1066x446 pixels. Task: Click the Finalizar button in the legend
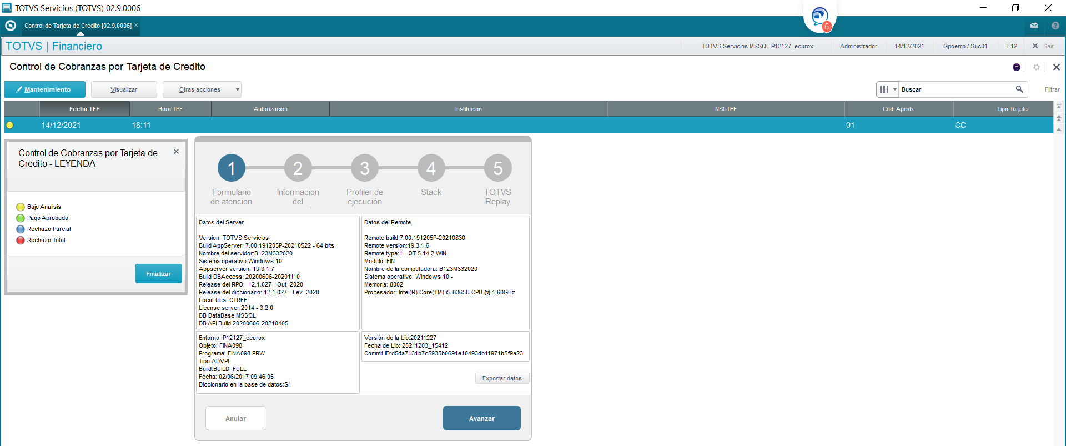[x=159, y=274]
